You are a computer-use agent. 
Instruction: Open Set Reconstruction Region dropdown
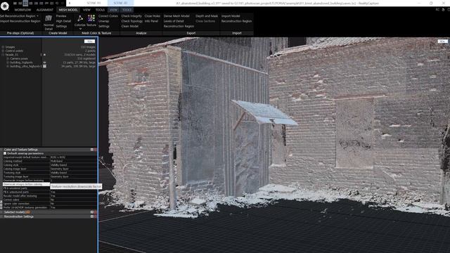point(37,16)
